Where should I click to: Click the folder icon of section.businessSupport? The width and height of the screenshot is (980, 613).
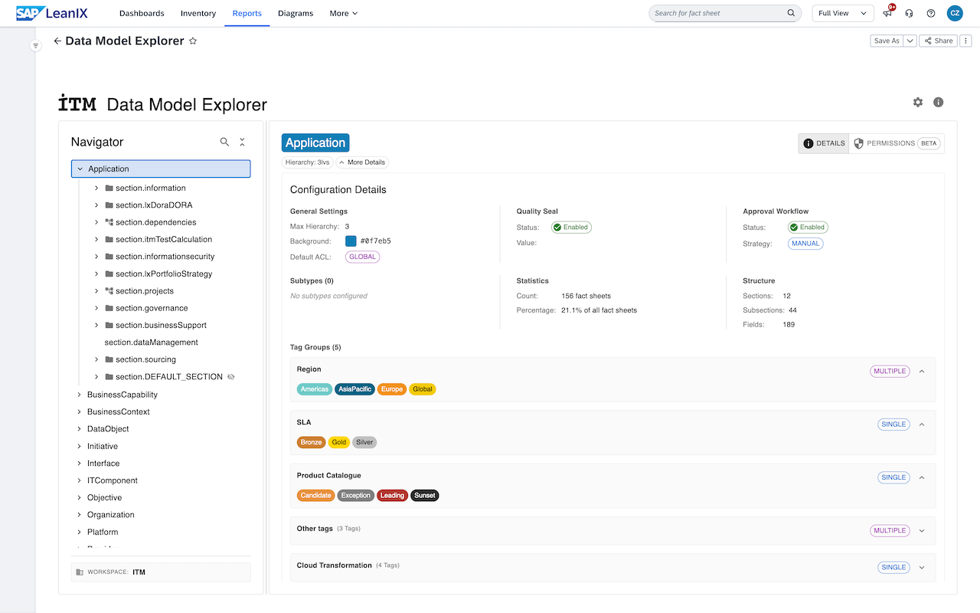coord(109,326)
